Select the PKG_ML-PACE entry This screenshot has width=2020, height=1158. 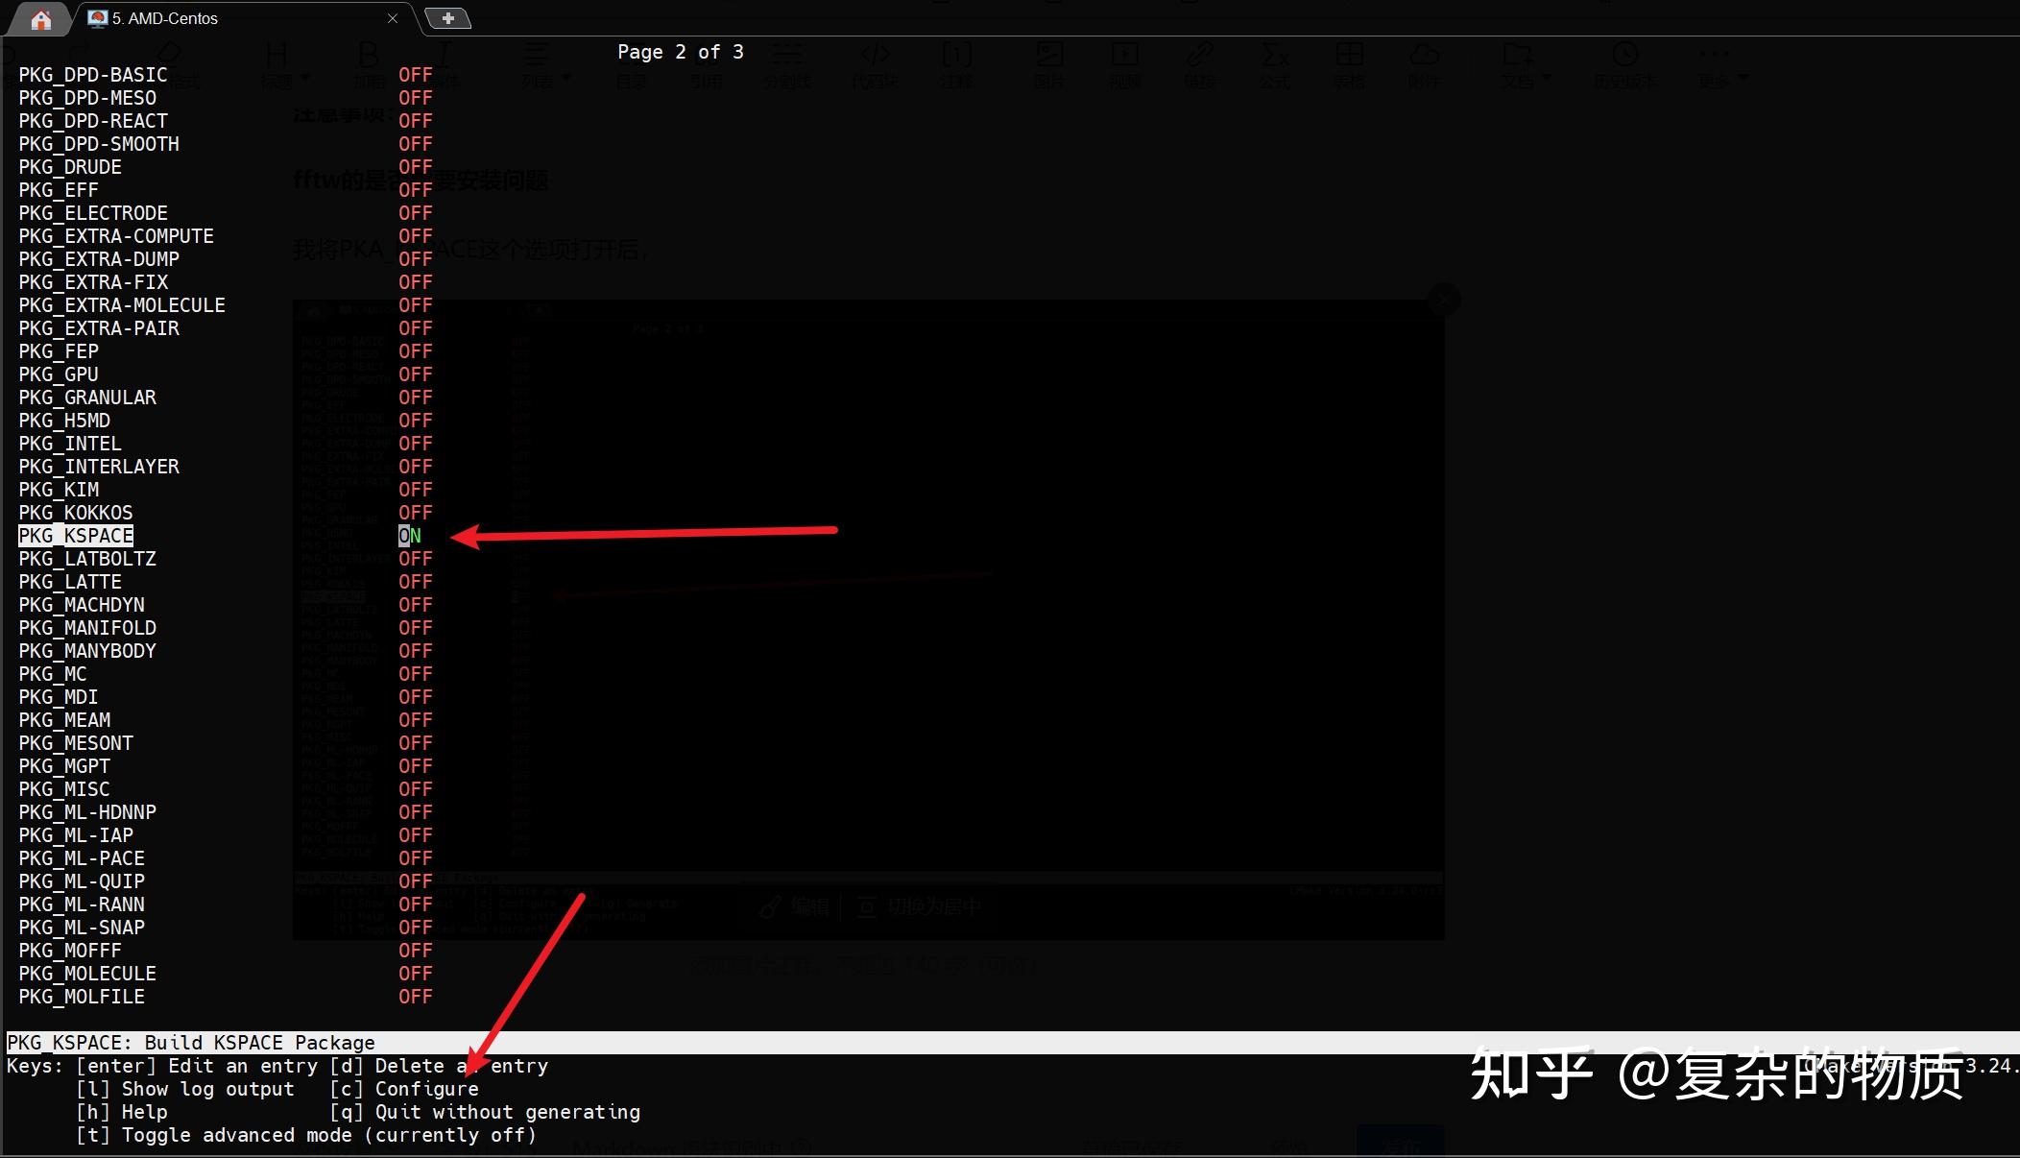tap(82, 858)
